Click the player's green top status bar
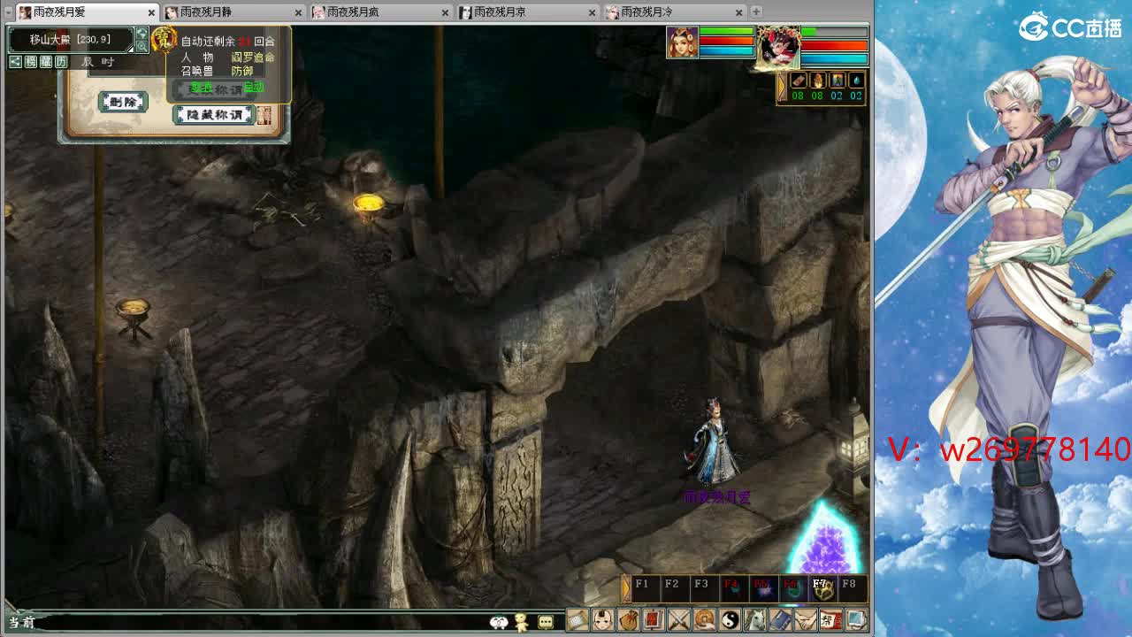The width and height of the screenshot is (1132, 637). click(x=726, y=32)
